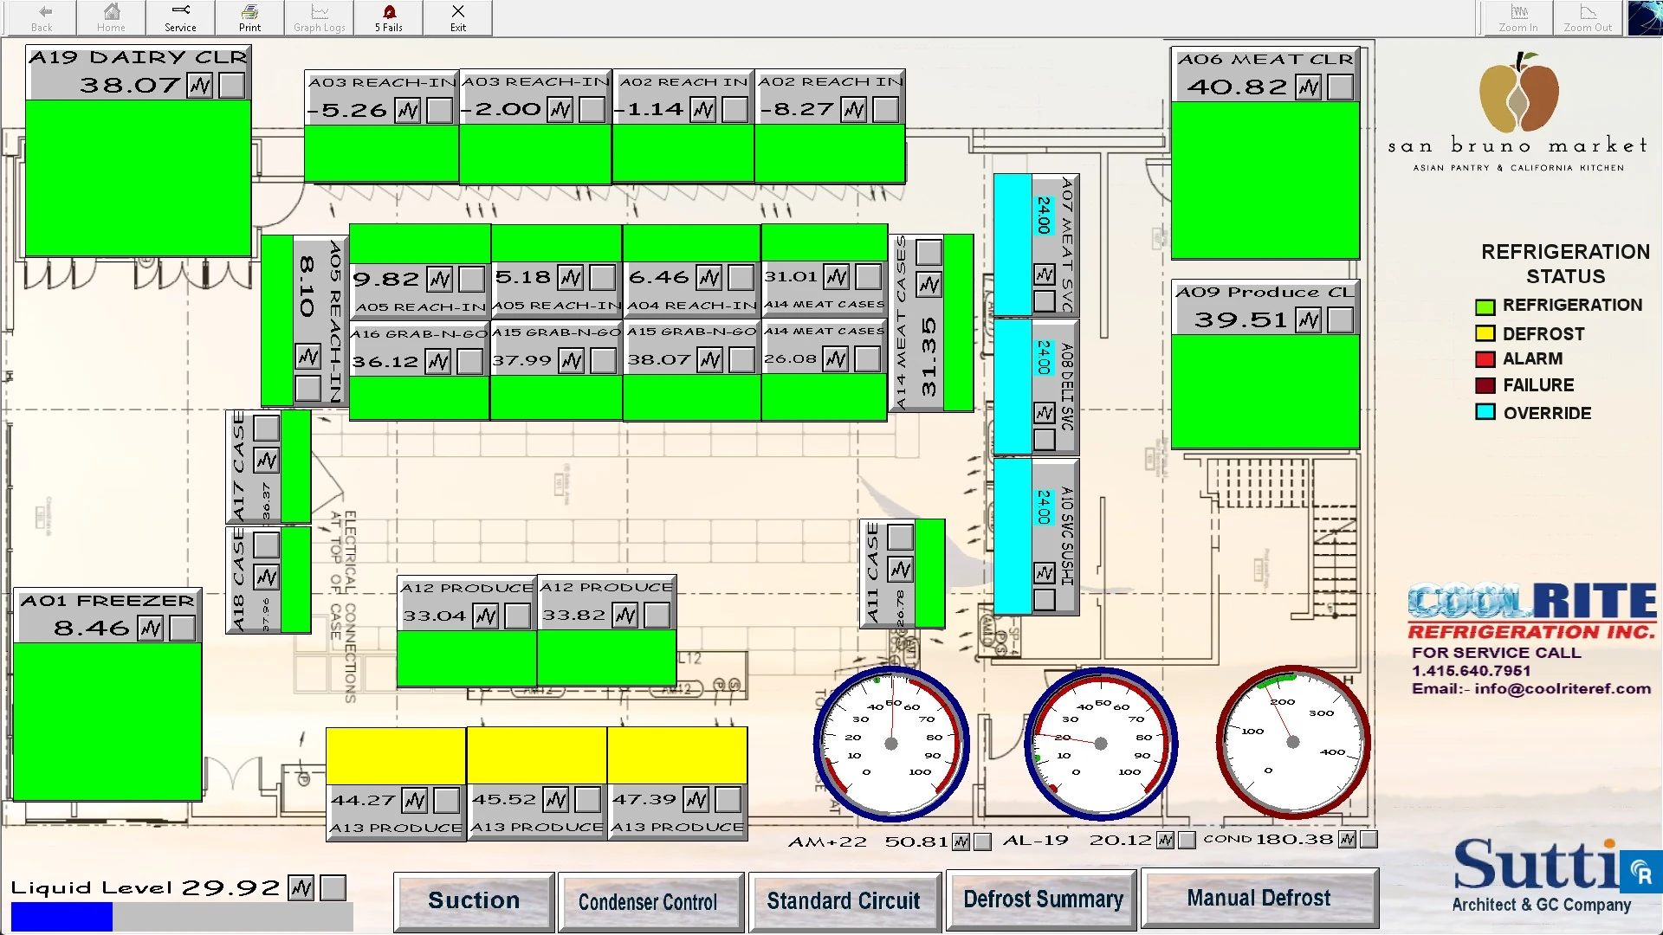Click the AM+22 suction pressure gauge dial
The width and height of the screenshot is (1663, 935).
(x=891, y=744)
